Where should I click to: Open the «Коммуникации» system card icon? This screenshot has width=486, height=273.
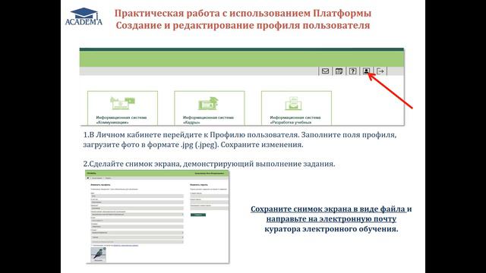click(x=122, y=103)
